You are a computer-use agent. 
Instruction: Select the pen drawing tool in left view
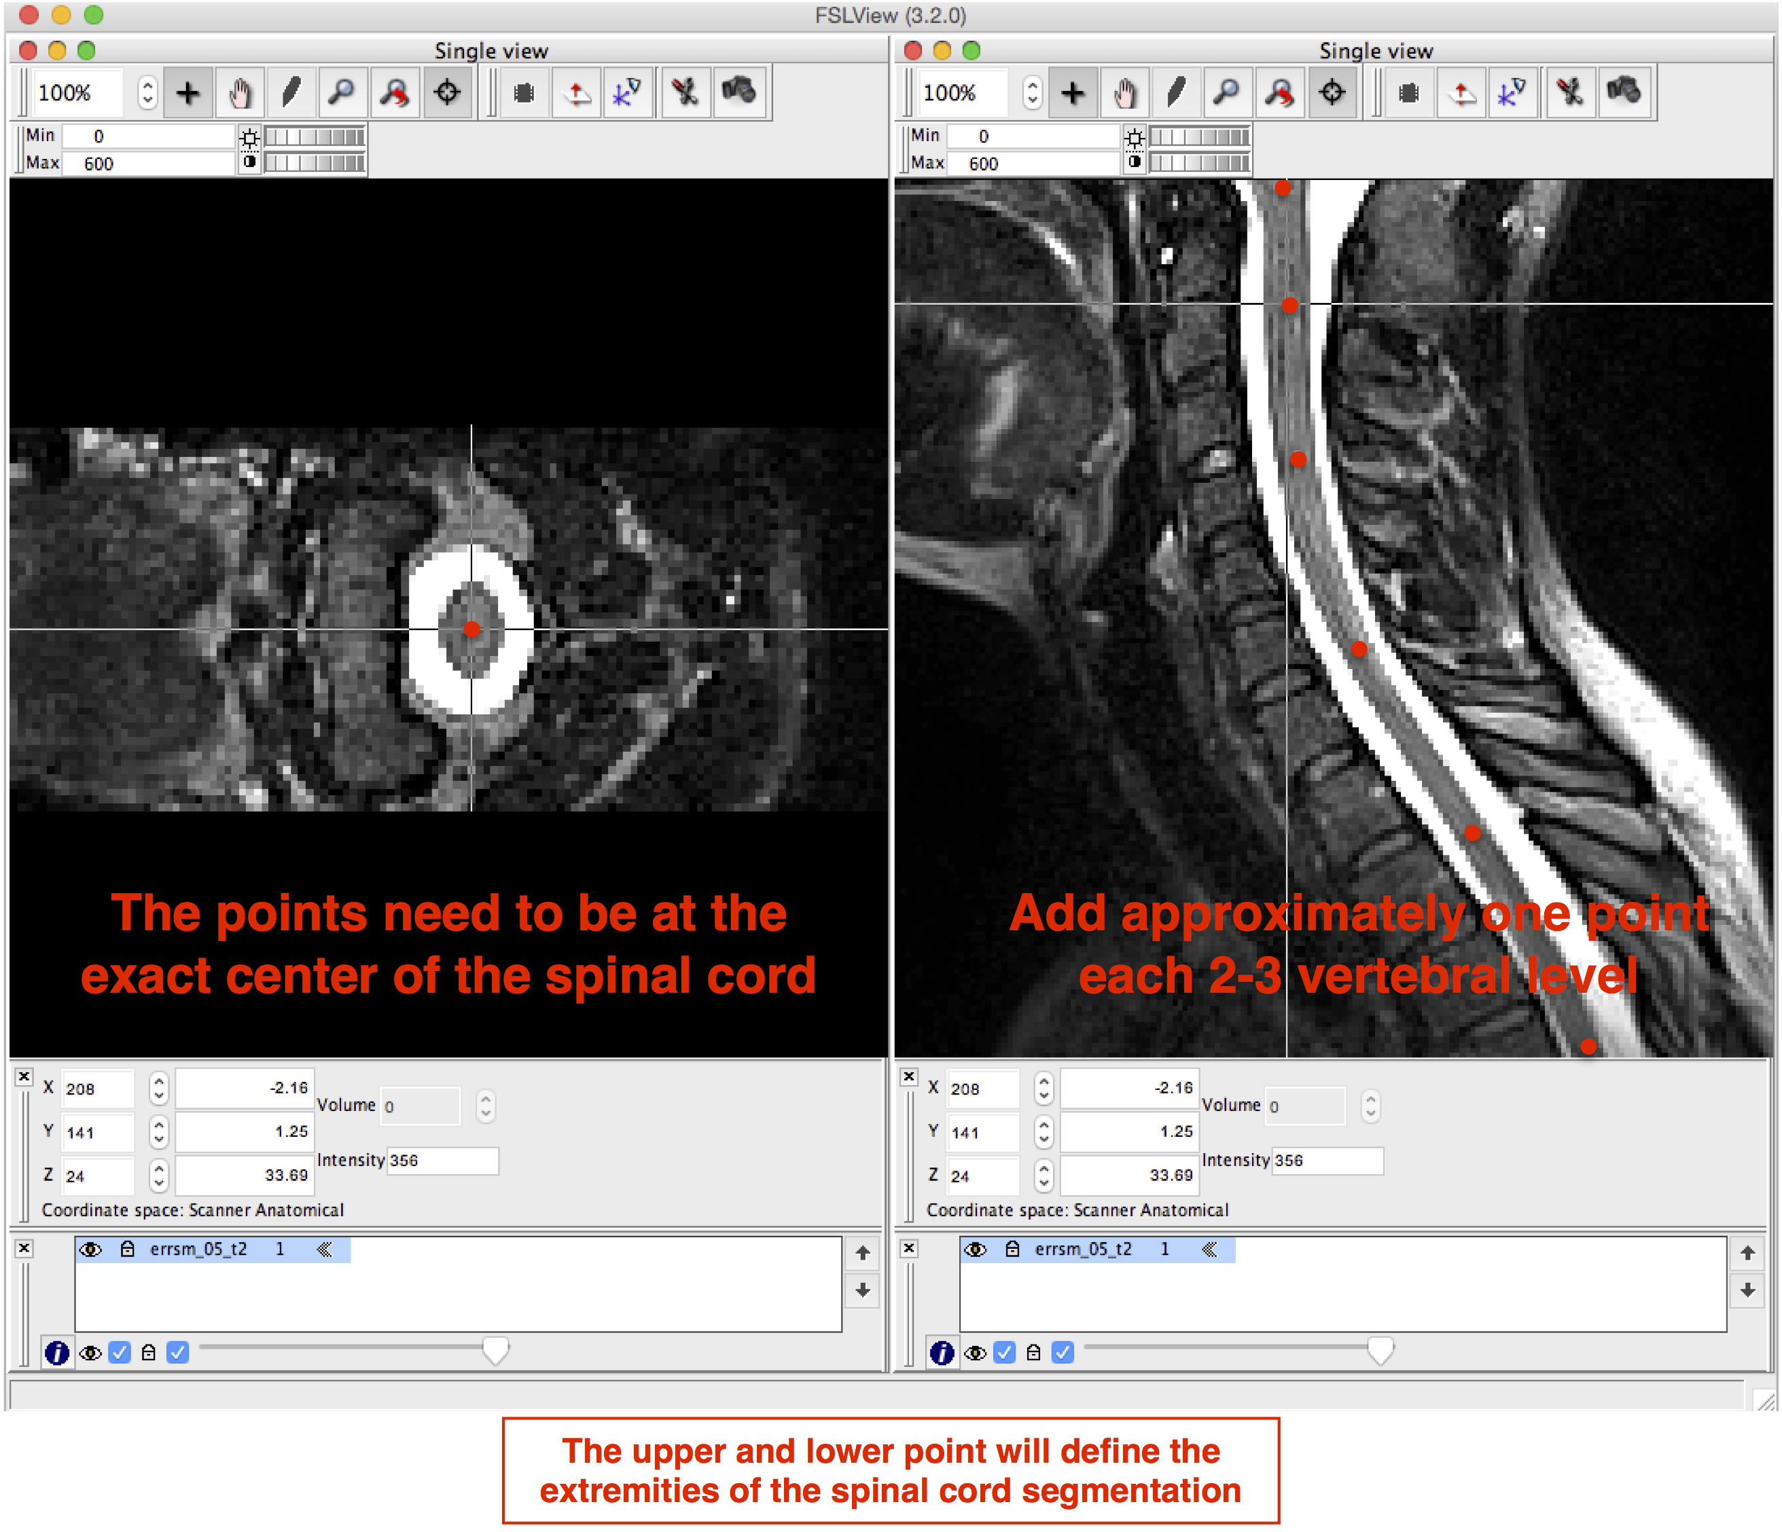pos(291,92)
